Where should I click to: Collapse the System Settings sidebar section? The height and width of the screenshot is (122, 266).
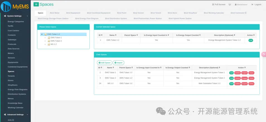(x=27, y=16)
